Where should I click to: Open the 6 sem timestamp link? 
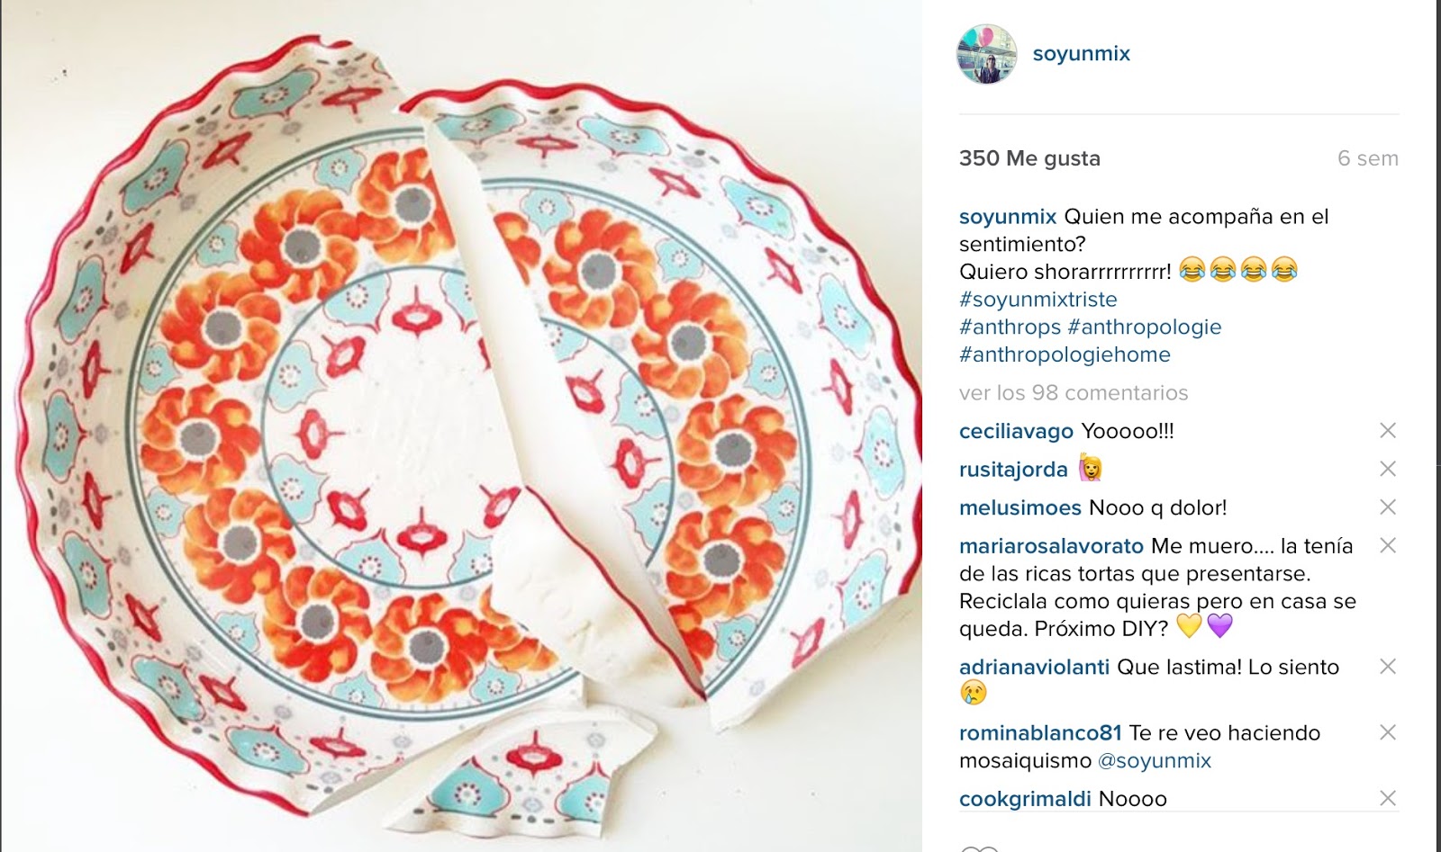1368,158
